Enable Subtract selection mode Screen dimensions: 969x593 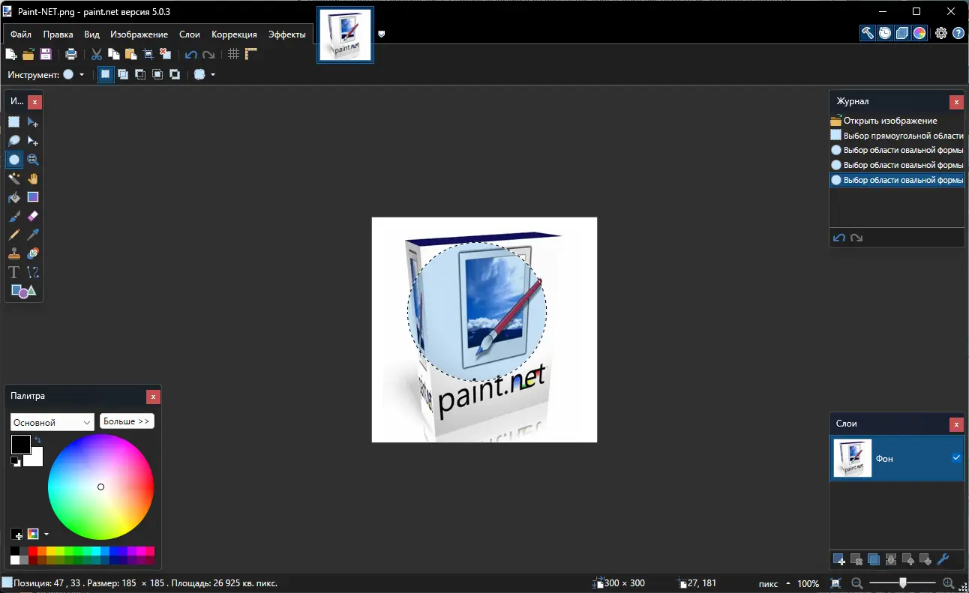click(140, 74)
